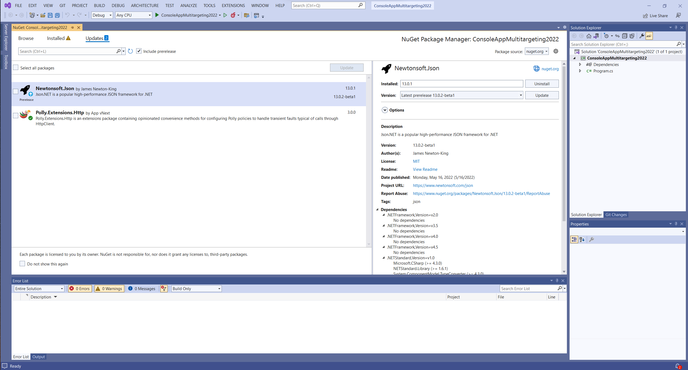688x370 pixels.
Task: Open the Version dropdown for Newtonsoft.Json
Action: coord(520,95)
